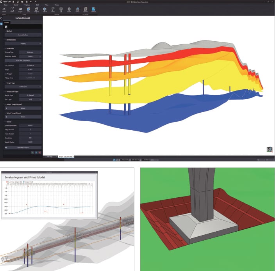Click the Undo arrow
The height and width of the screenshot is (271, 275).
(31, 2)
